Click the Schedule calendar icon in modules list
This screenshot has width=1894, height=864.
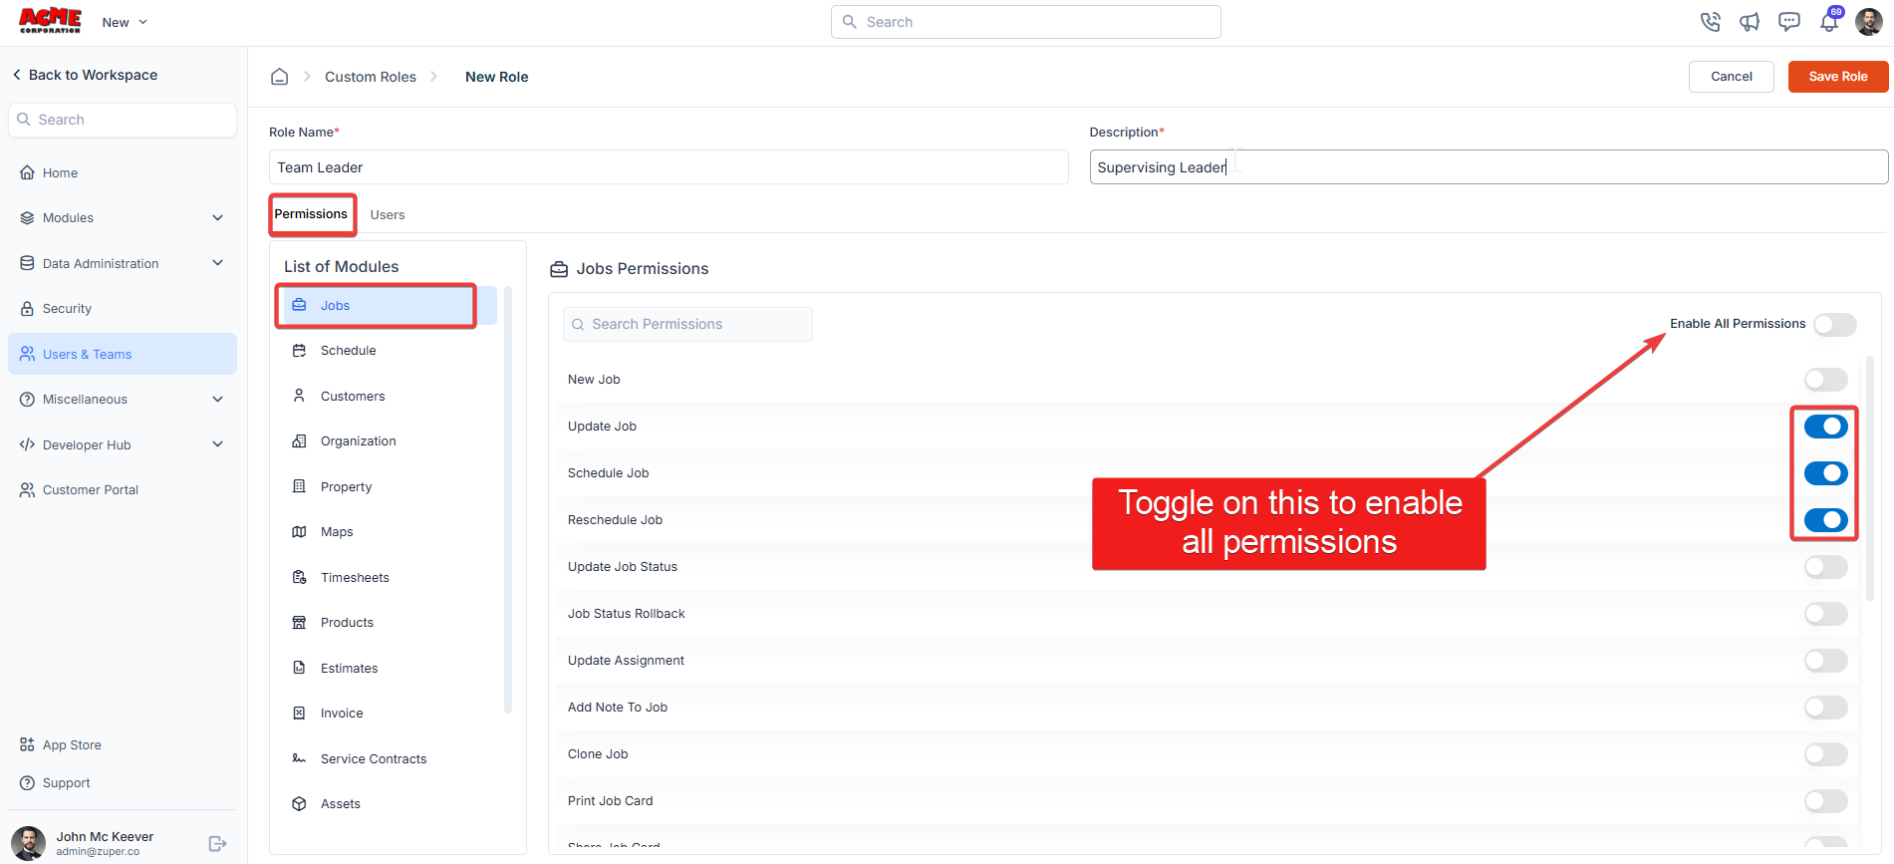coord(299,351)
